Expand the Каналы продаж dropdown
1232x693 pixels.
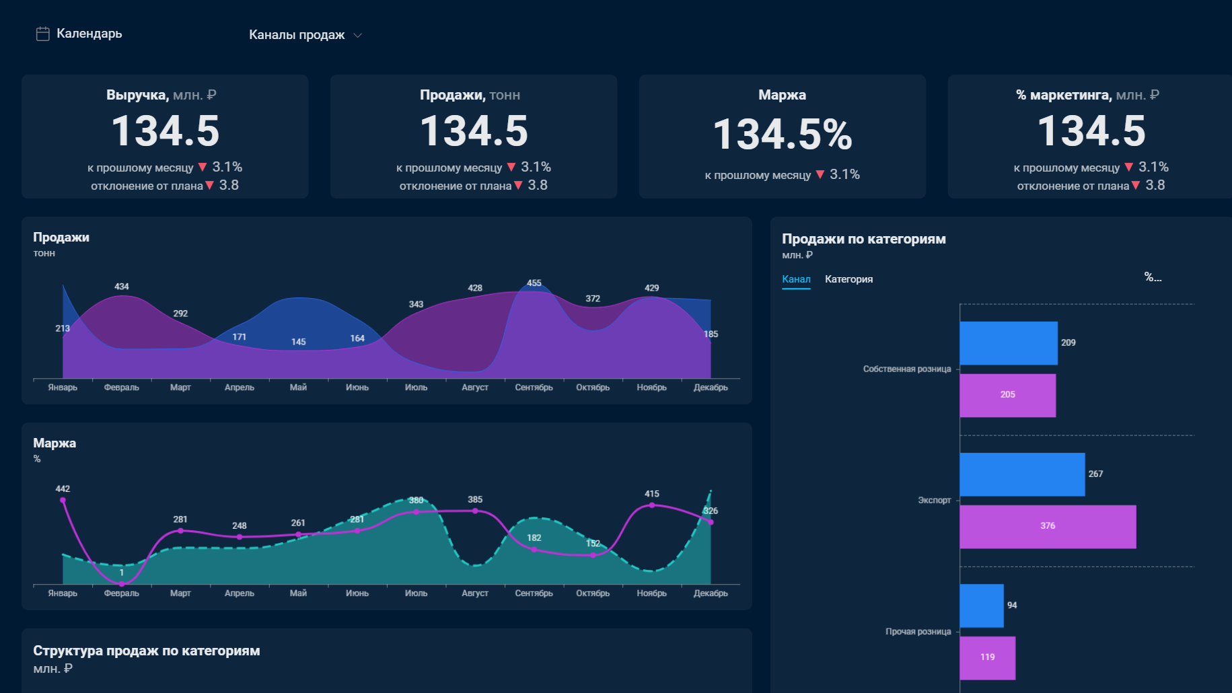(x=305, y=35)
